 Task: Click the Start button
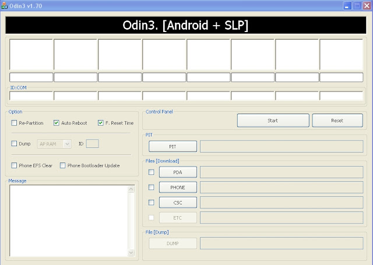(x=273, y=121)
